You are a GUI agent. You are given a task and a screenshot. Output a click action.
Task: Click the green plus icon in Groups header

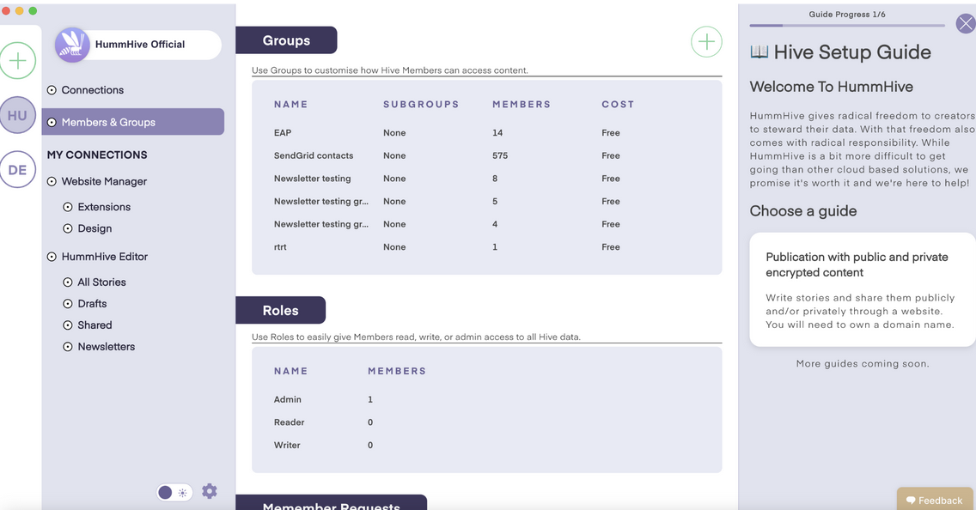[706, 41]
